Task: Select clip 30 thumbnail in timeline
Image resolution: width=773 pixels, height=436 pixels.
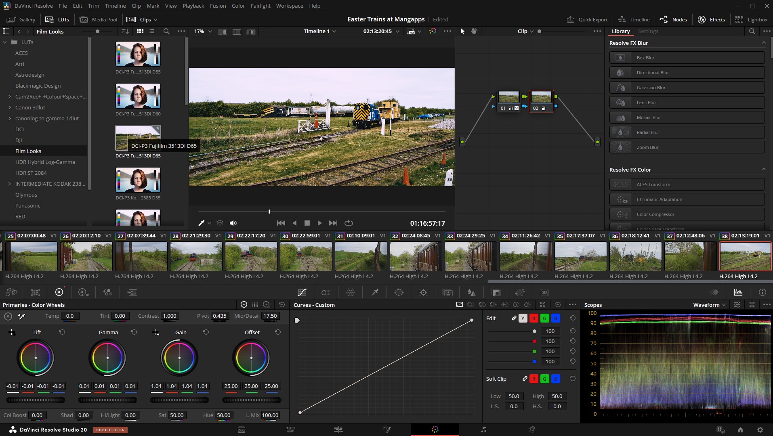Action: [306, 256]
